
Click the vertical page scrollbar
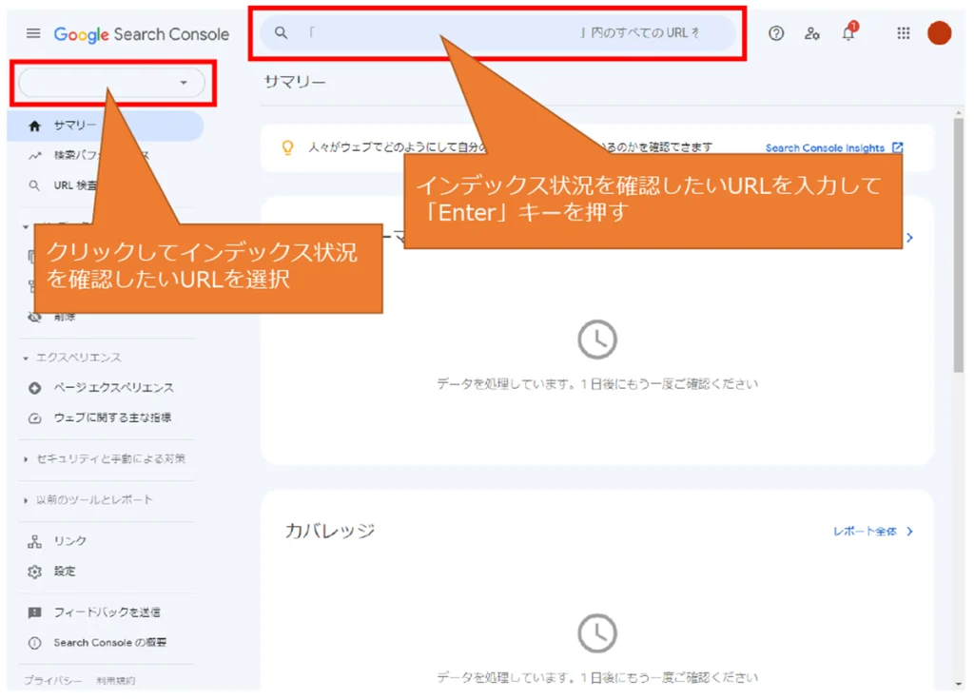(959, 247)
